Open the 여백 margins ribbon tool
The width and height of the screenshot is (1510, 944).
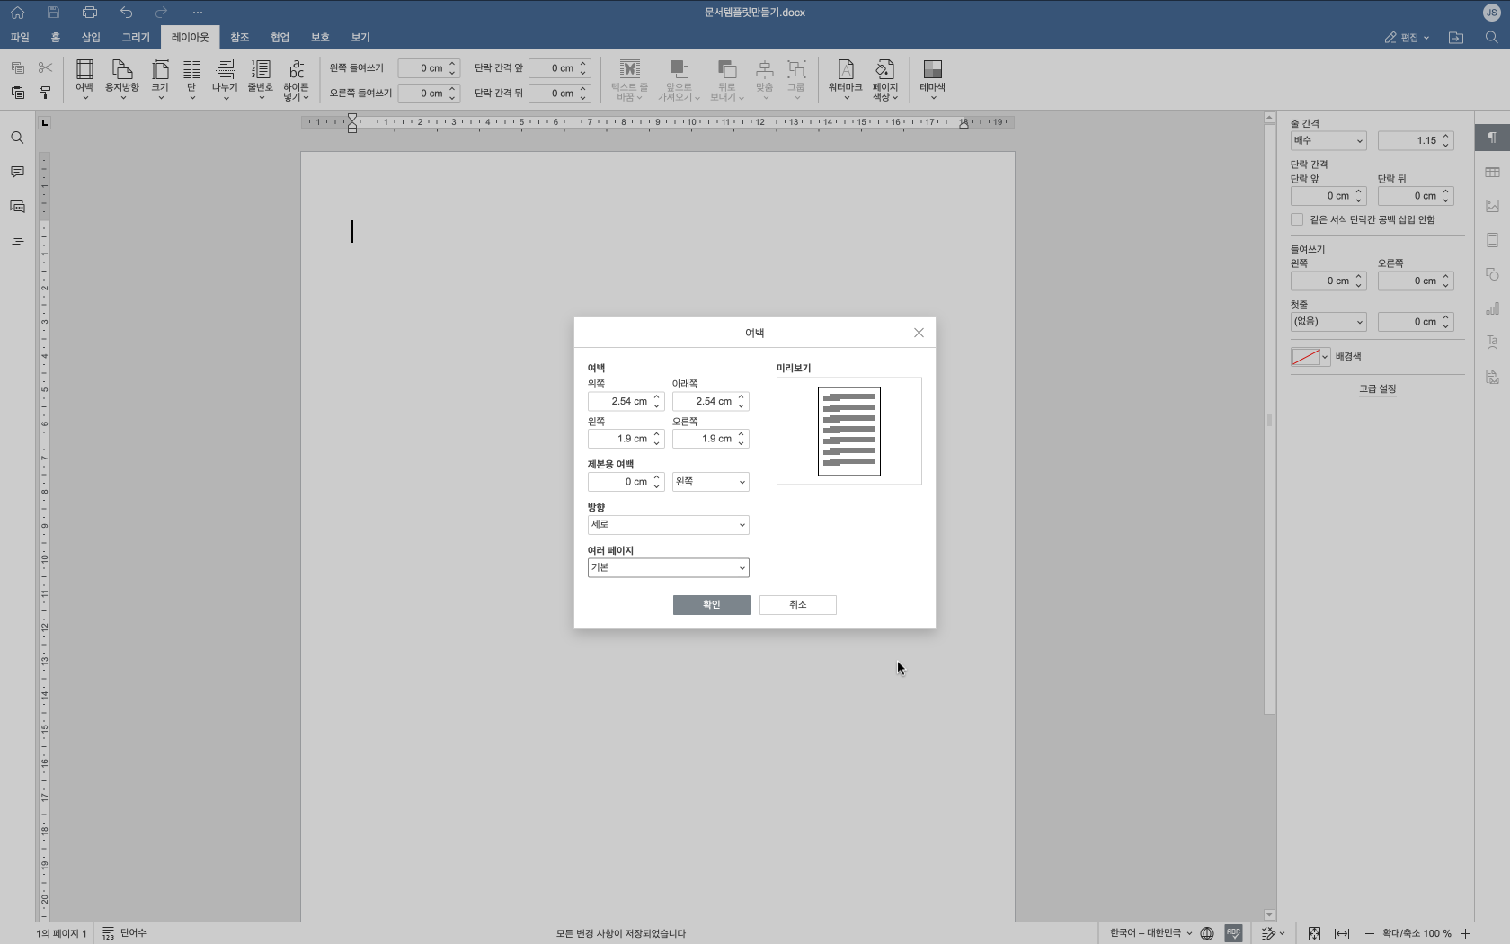pyautogui.click(x=84, y=79)
